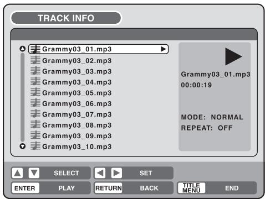The image size is (265, 199).
Task: Select track Grammy03_02.mp3
Action: pyautogui.click(x=77, y=60)
